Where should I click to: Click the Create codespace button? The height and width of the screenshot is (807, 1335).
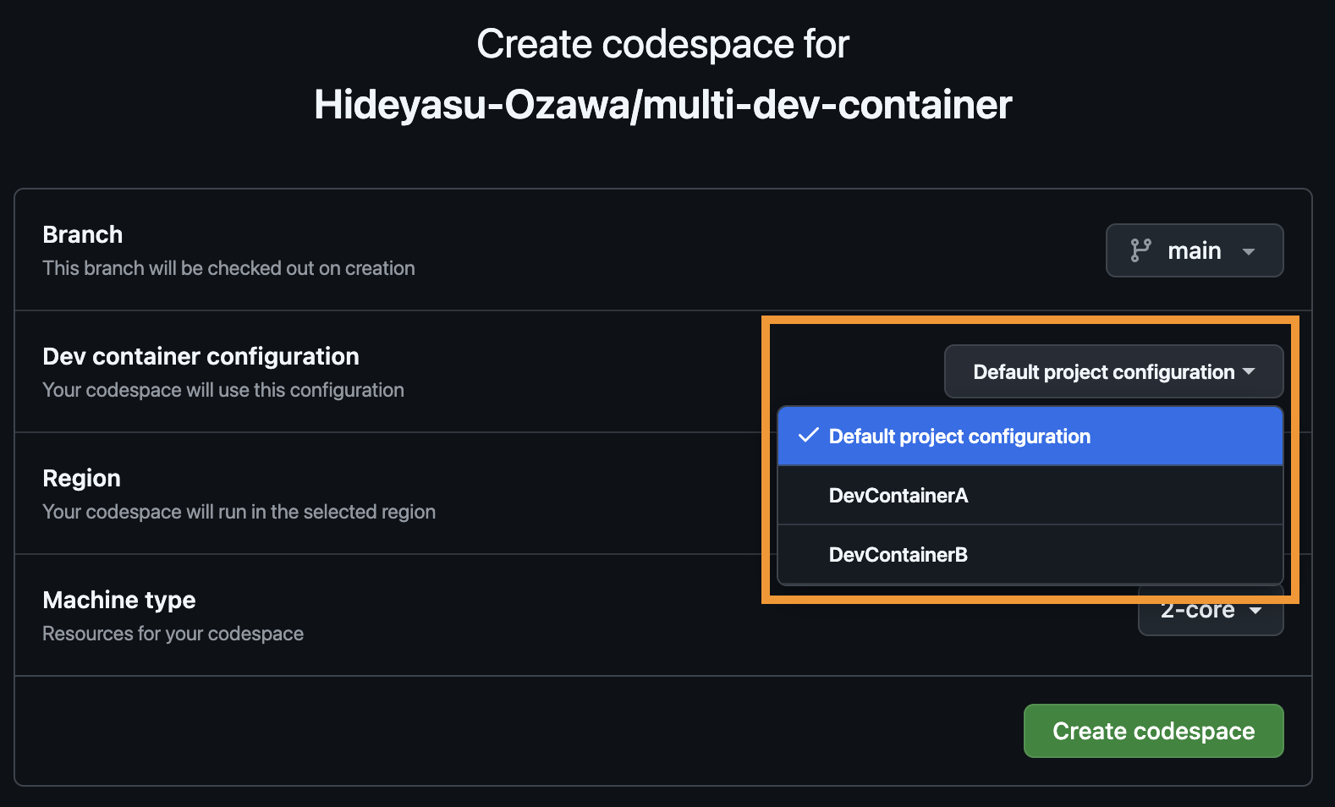pos(1153,731)
